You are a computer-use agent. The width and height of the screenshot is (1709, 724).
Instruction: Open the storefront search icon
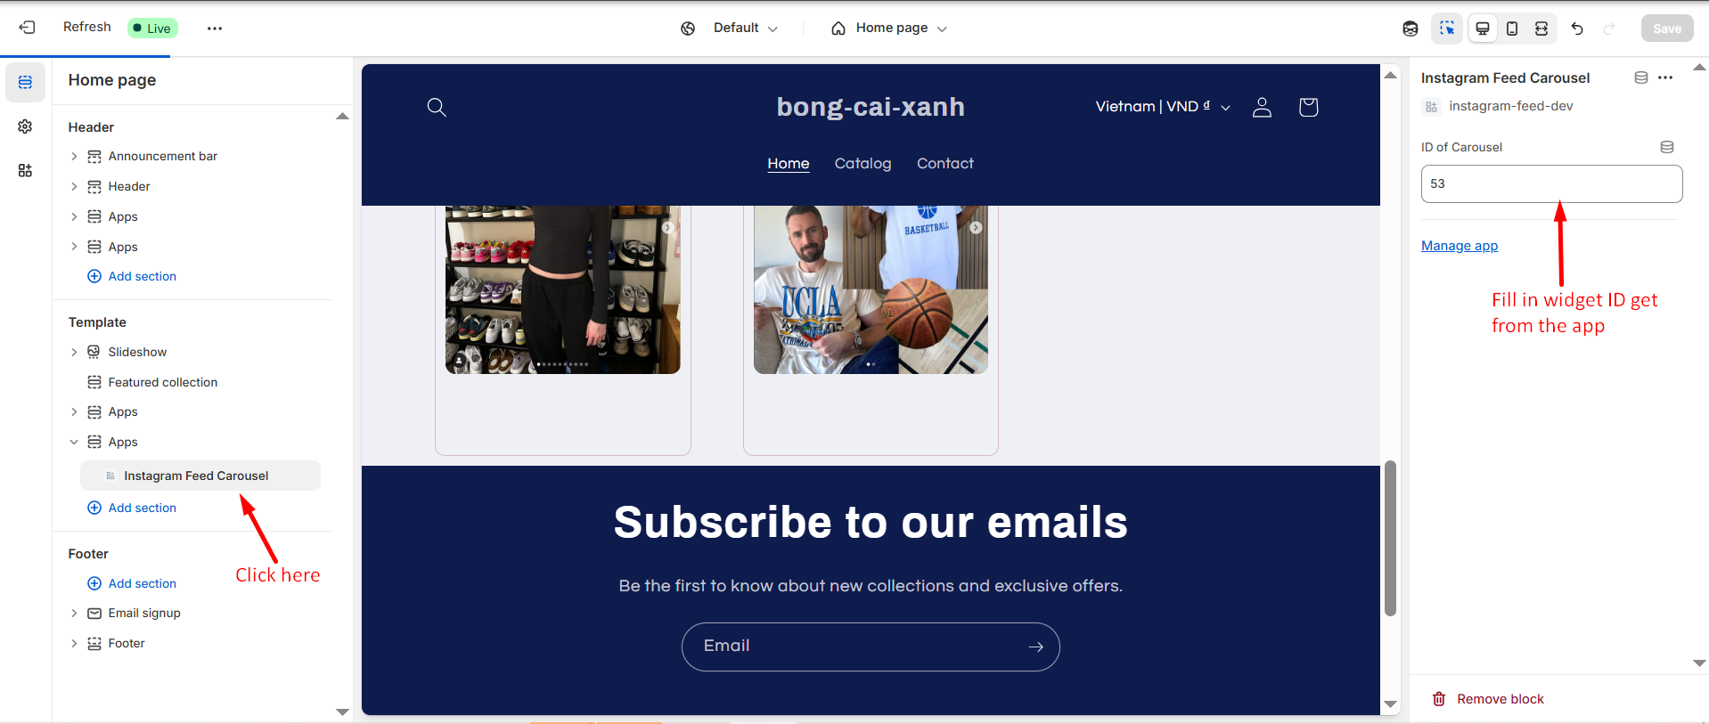pyautogui.click(x=437, y=107)
